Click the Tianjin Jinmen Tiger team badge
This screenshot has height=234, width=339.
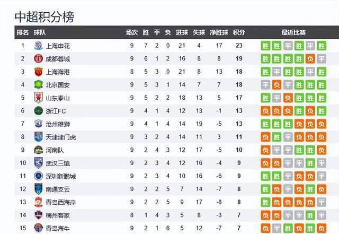point(39,137)
